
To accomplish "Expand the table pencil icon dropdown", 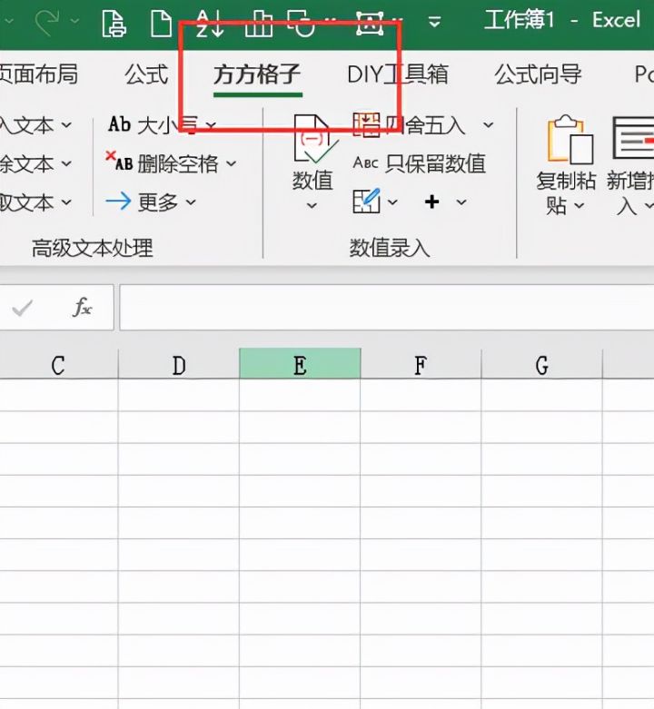I will click(392, 202).
